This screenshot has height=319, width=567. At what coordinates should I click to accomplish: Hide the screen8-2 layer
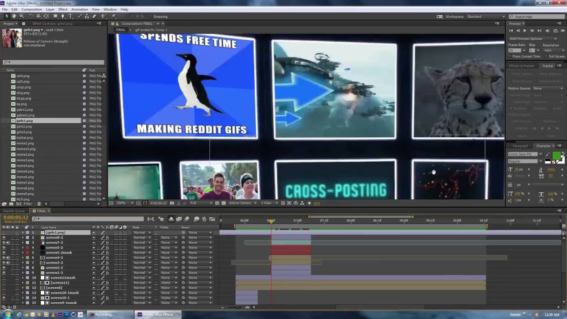(4, 237)
